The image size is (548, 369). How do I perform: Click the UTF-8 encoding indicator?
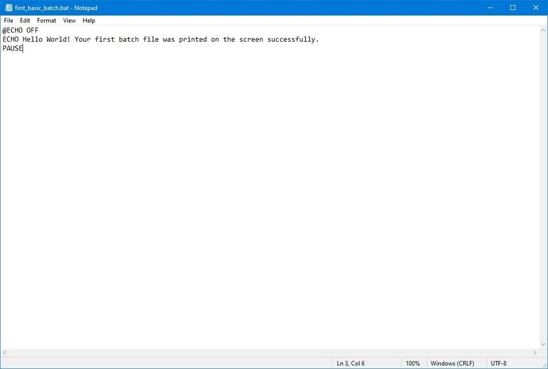(x=499, y=363)
